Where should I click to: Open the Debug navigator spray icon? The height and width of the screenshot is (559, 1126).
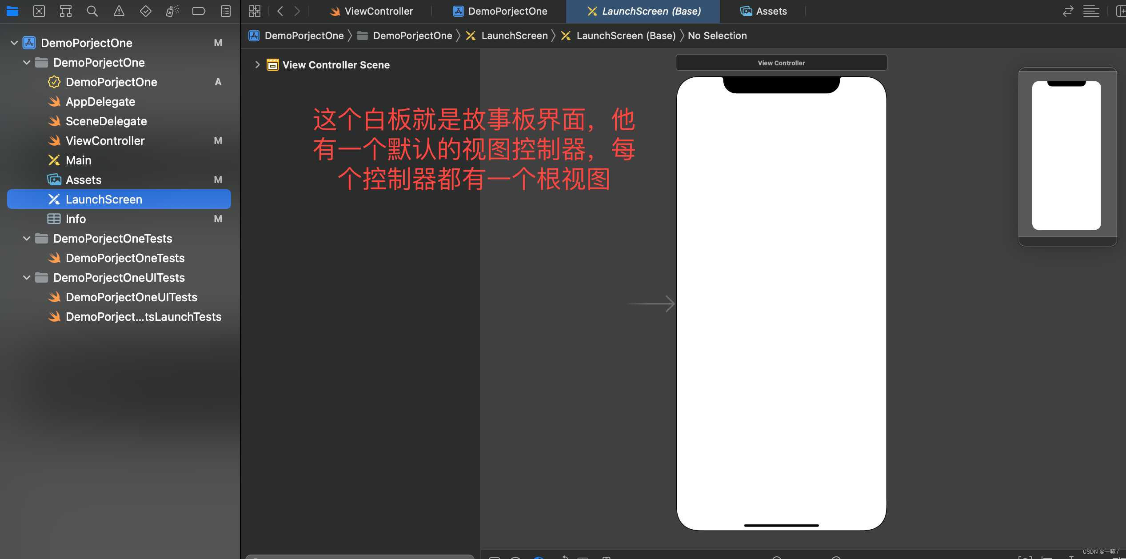pyautogui.click(x=172, y=11)
